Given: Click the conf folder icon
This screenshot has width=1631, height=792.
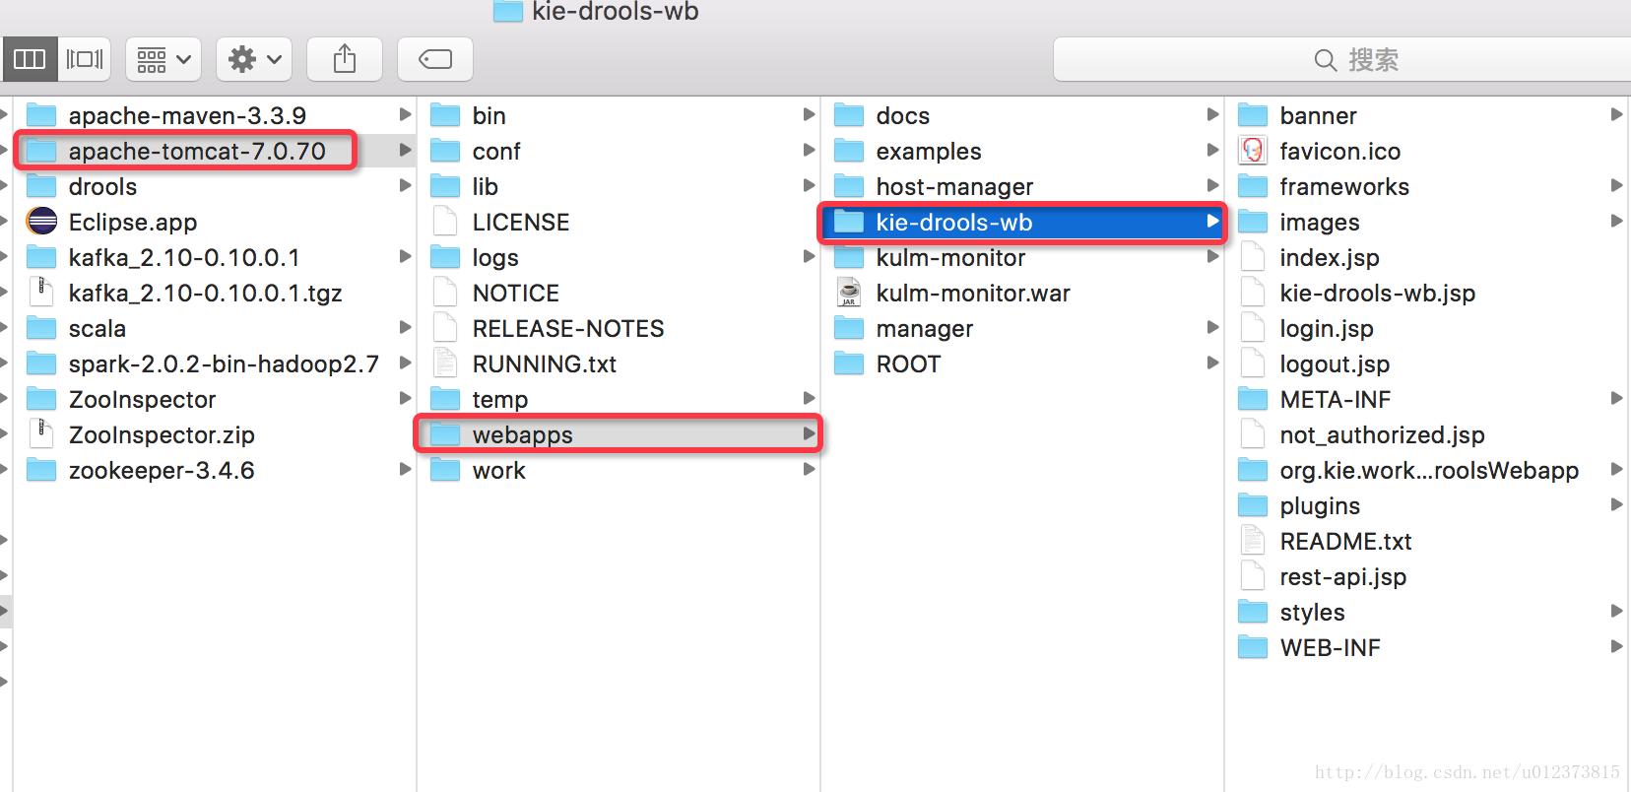Looking at the screenshot, I should click(x=445, y=151).
